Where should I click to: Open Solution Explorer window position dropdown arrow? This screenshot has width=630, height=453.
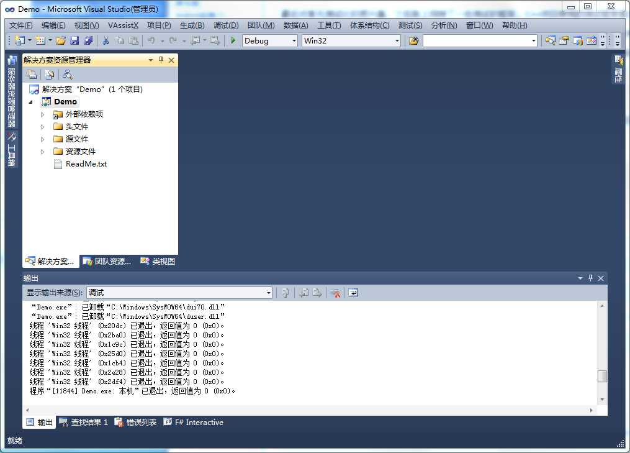pos(151,60)
